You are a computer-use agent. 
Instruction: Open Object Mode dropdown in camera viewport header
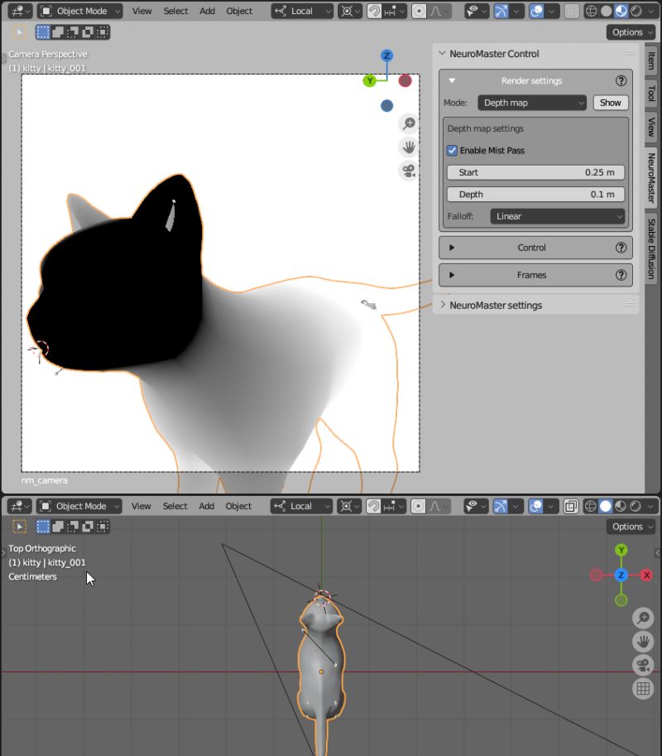click(80, 11)
